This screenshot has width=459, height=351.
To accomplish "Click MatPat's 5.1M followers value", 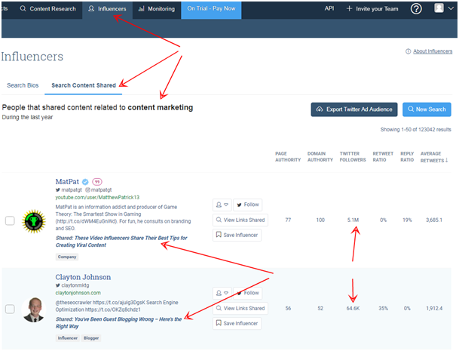I will (353, 220).
